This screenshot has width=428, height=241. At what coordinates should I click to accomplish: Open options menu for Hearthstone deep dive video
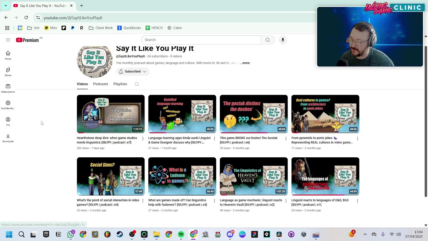(x=143, y=139)
